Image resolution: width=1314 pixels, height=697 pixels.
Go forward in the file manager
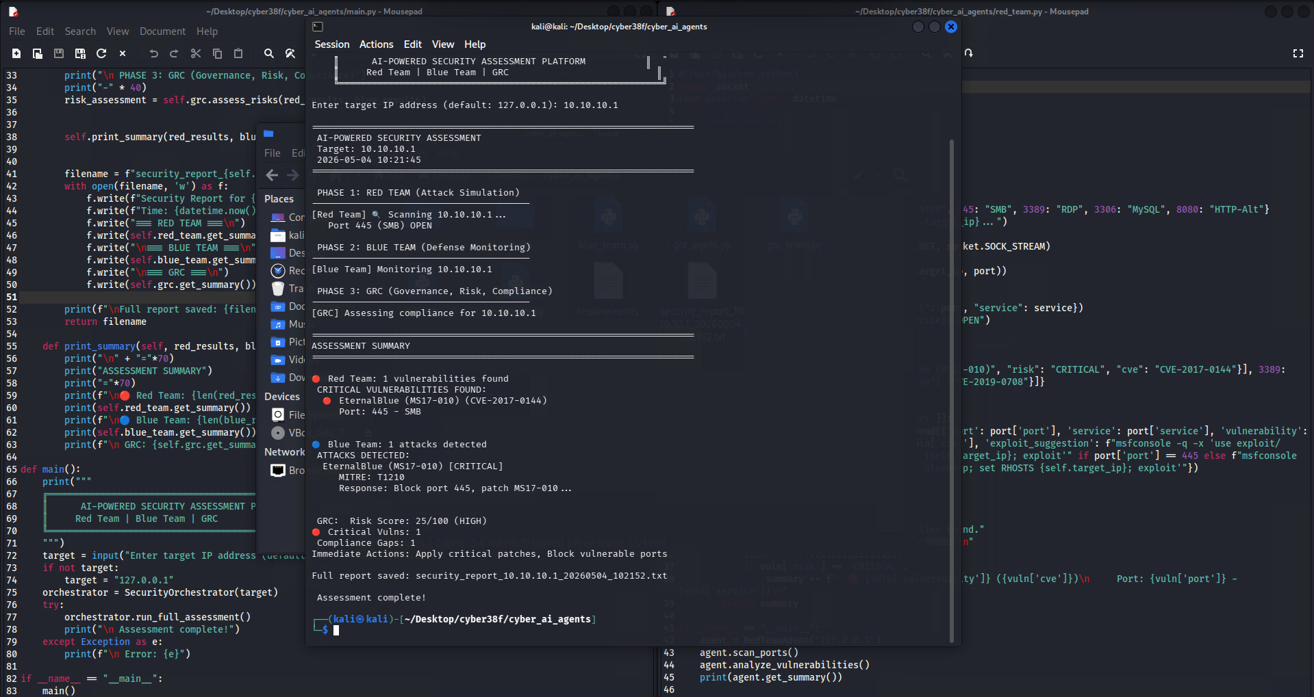[293, 175]
